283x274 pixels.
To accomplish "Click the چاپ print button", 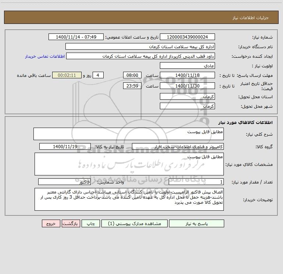I will point(91,224).
